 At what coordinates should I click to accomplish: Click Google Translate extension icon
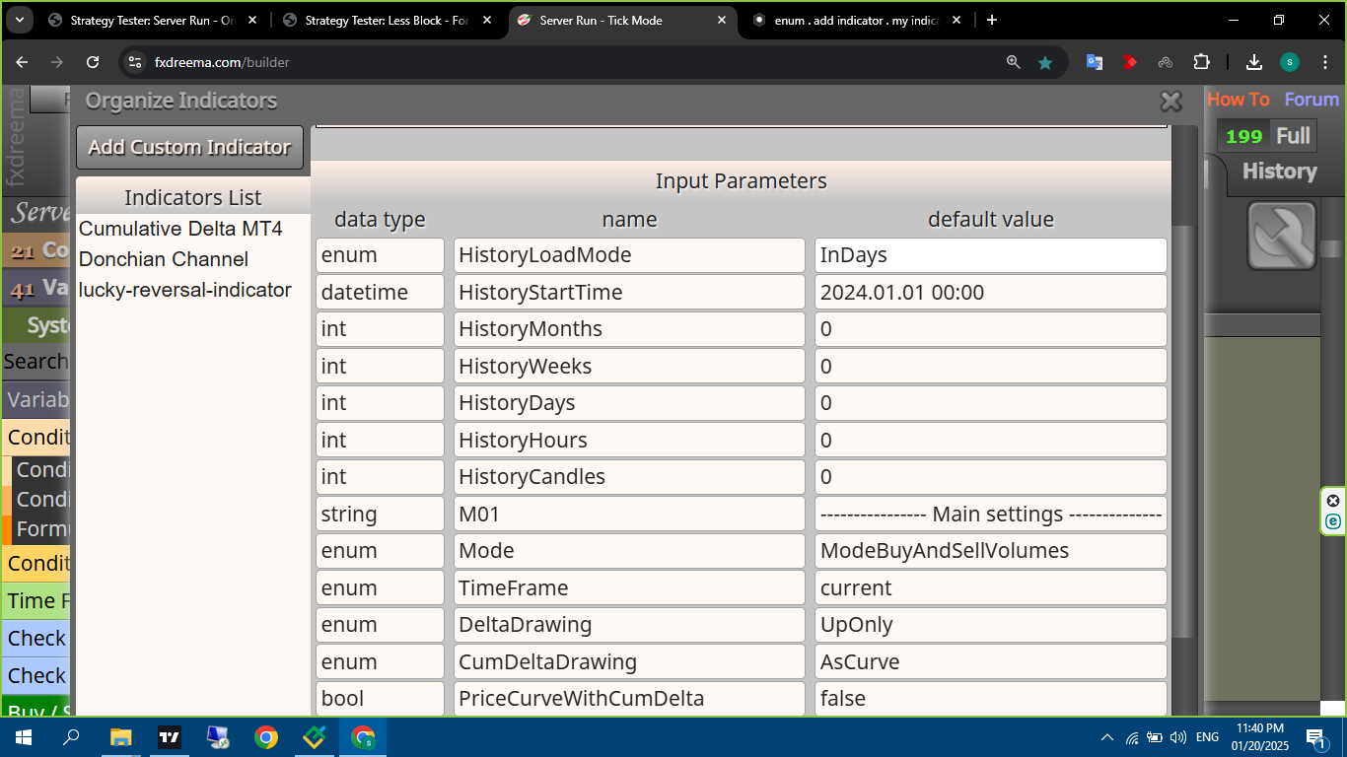click(x=1095, y=62)
